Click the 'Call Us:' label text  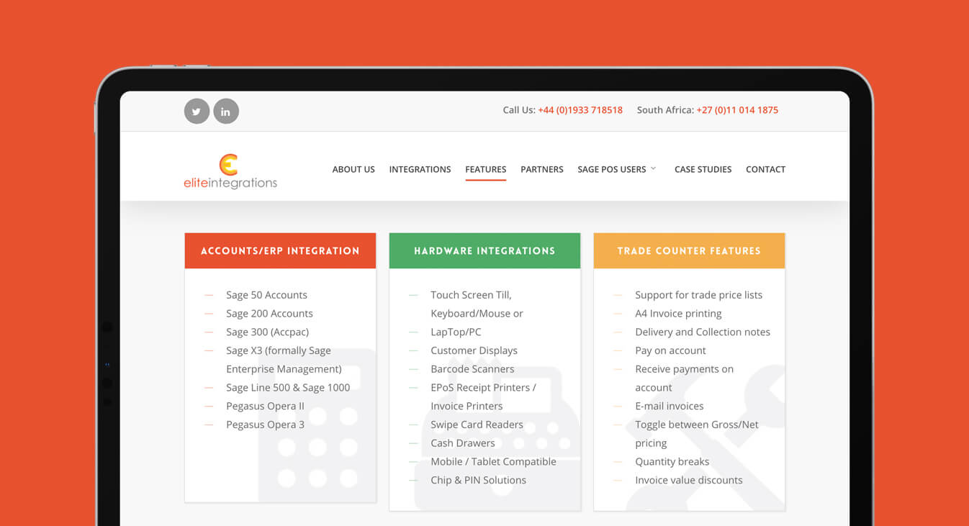519,110
